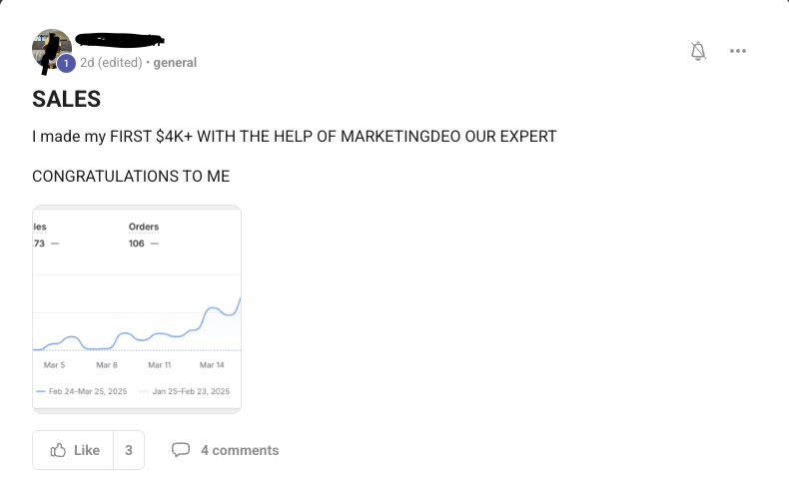The image size is (789, 477).
Task: Click the speech bubble comment icon
Action: [181, 450]
